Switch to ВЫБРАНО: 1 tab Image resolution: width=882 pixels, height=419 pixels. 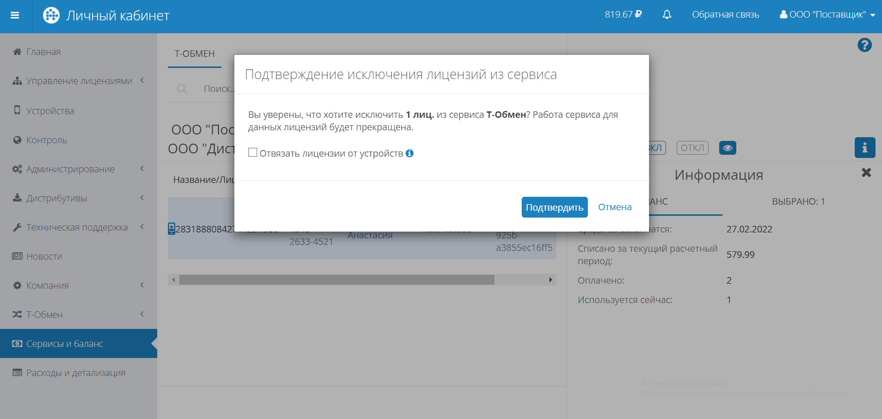tap(798, 201)
